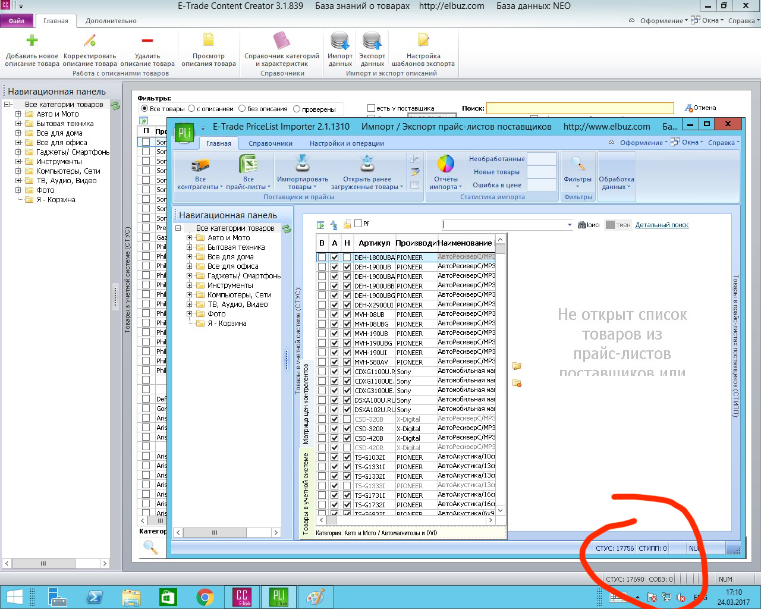761x609 pixels.
Task: Toggle the 'В' checkbox for DEH-1800UBA row
Action: [322, 258]
